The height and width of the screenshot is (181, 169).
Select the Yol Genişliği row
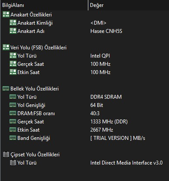84,105
